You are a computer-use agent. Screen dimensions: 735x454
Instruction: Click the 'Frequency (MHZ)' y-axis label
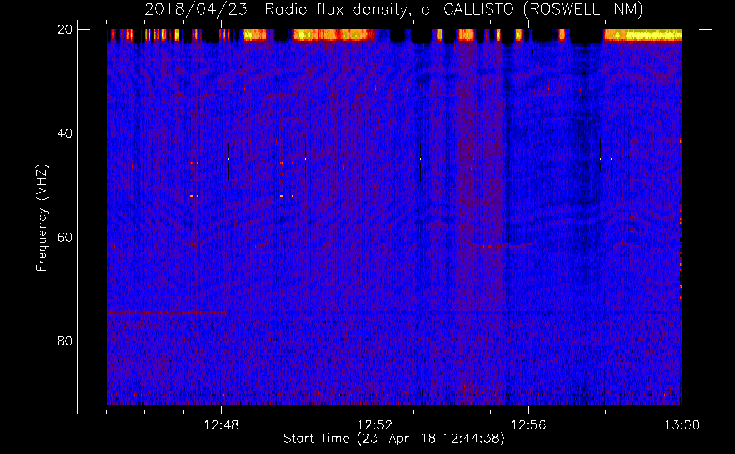[x=42, y=218]
